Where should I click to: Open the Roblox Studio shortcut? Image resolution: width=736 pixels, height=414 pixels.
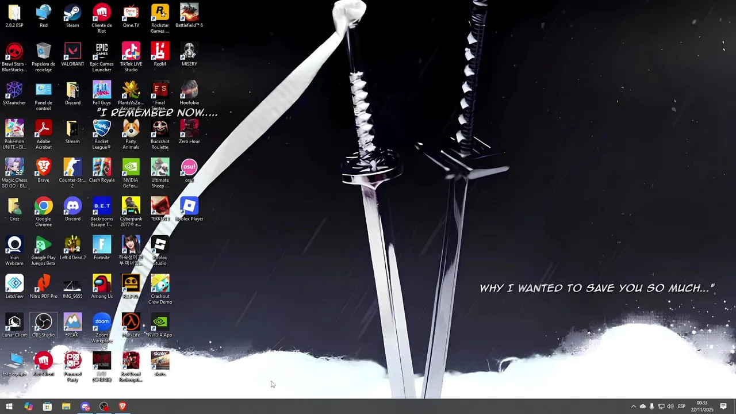(x=160, y=251)
